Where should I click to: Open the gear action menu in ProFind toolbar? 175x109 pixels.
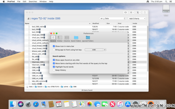pos(132,12)
